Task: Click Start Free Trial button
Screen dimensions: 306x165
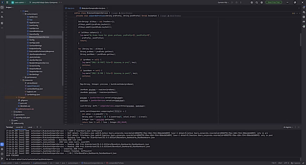Action: coord(274,2)
